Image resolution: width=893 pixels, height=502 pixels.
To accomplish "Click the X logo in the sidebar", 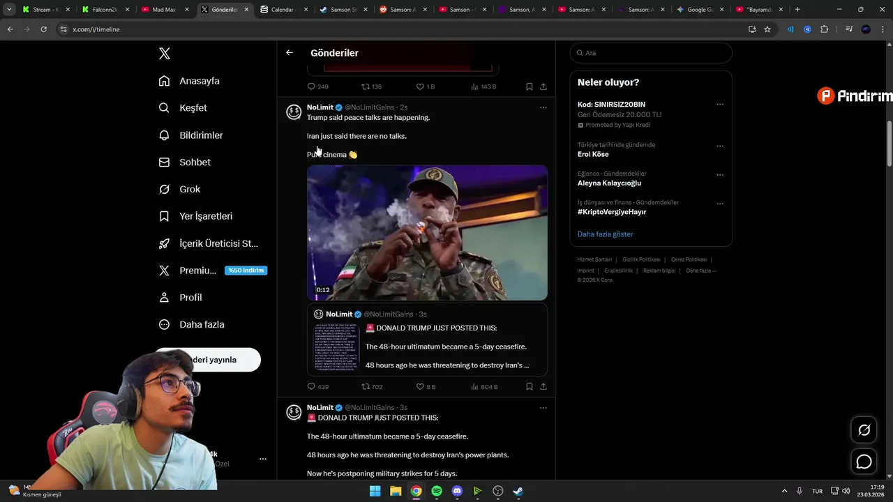I will [164, 54].
